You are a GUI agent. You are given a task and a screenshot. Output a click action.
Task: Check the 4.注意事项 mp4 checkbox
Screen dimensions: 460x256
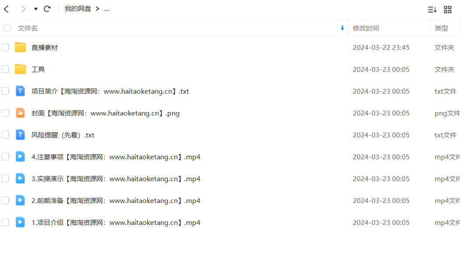point(5,157)
